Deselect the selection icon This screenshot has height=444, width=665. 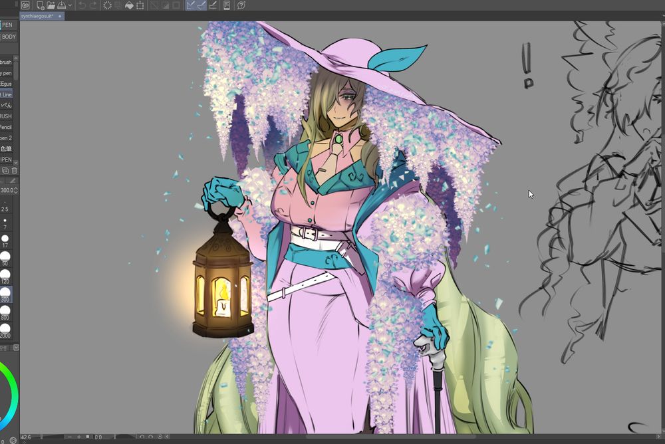point(154,5)
